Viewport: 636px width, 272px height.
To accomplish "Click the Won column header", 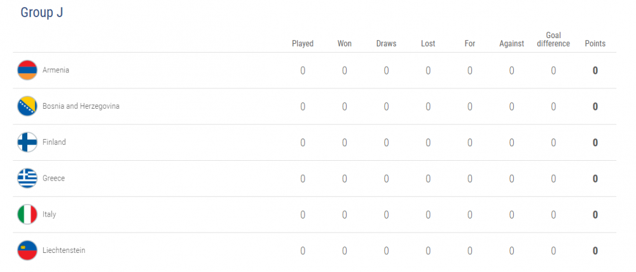I will click(344, 44).
